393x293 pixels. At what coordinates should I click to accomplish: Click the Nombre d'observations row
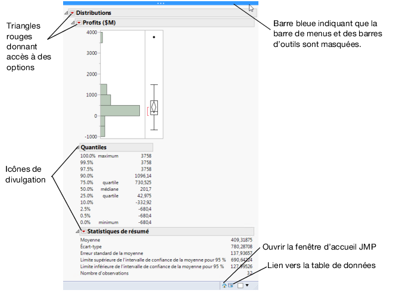(x=166, y=273)
